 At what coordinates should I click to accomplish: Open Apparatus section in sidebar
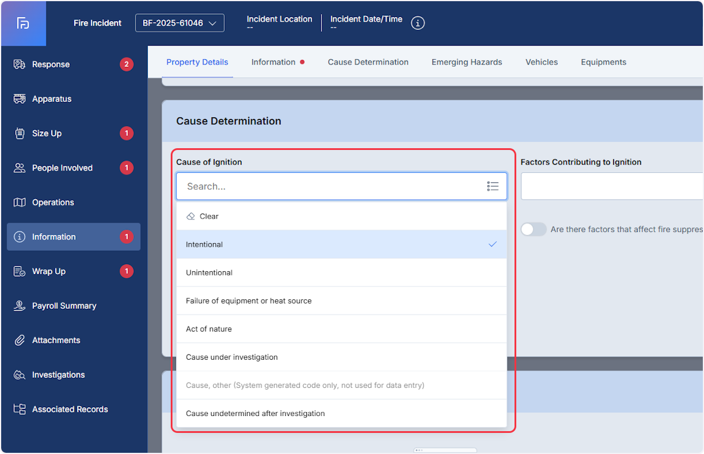click(73, 99)
